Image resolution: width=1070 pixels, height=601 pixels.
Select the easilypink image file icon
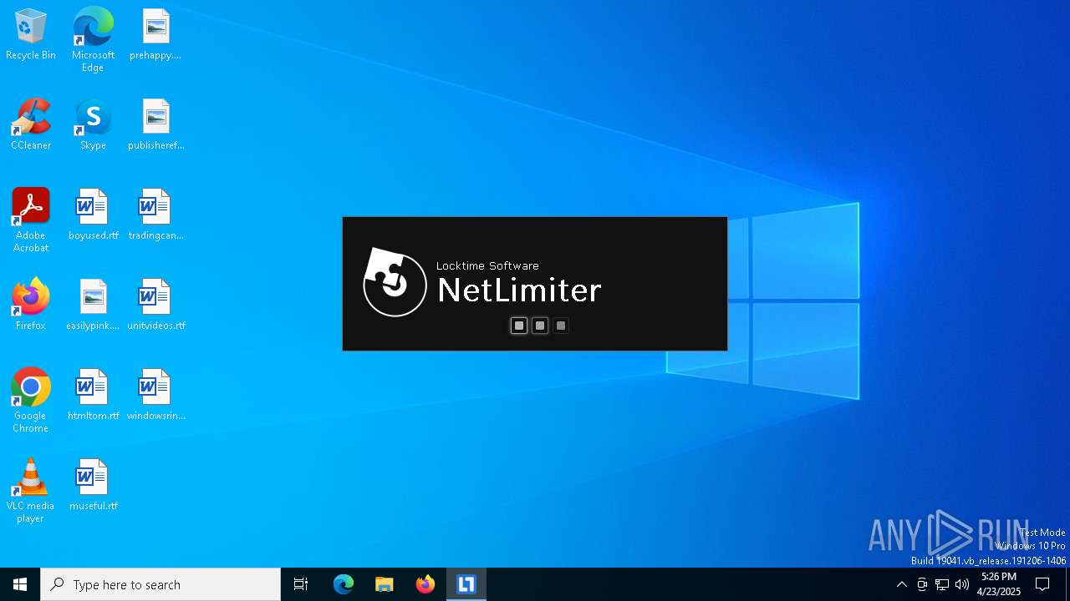[93, 306]
